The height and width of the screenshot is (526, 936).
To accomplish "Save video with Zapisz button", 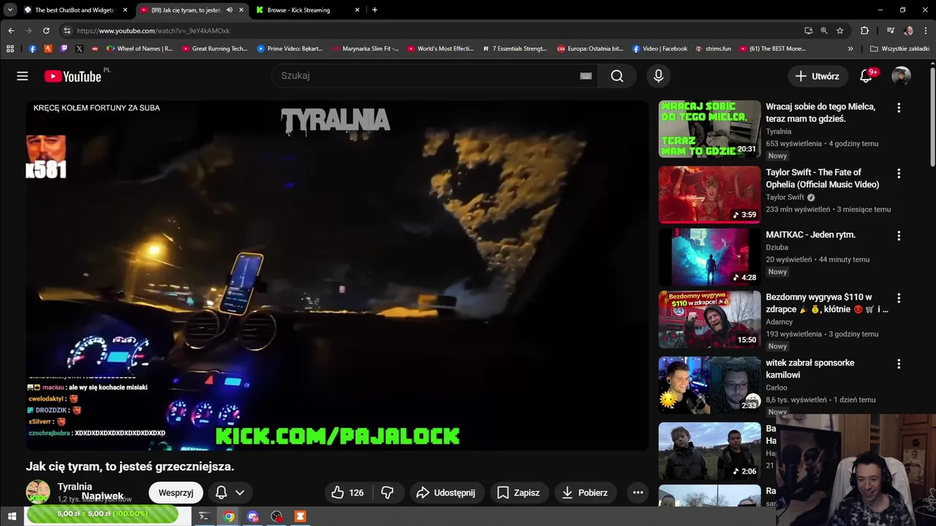I will point(518,492).
